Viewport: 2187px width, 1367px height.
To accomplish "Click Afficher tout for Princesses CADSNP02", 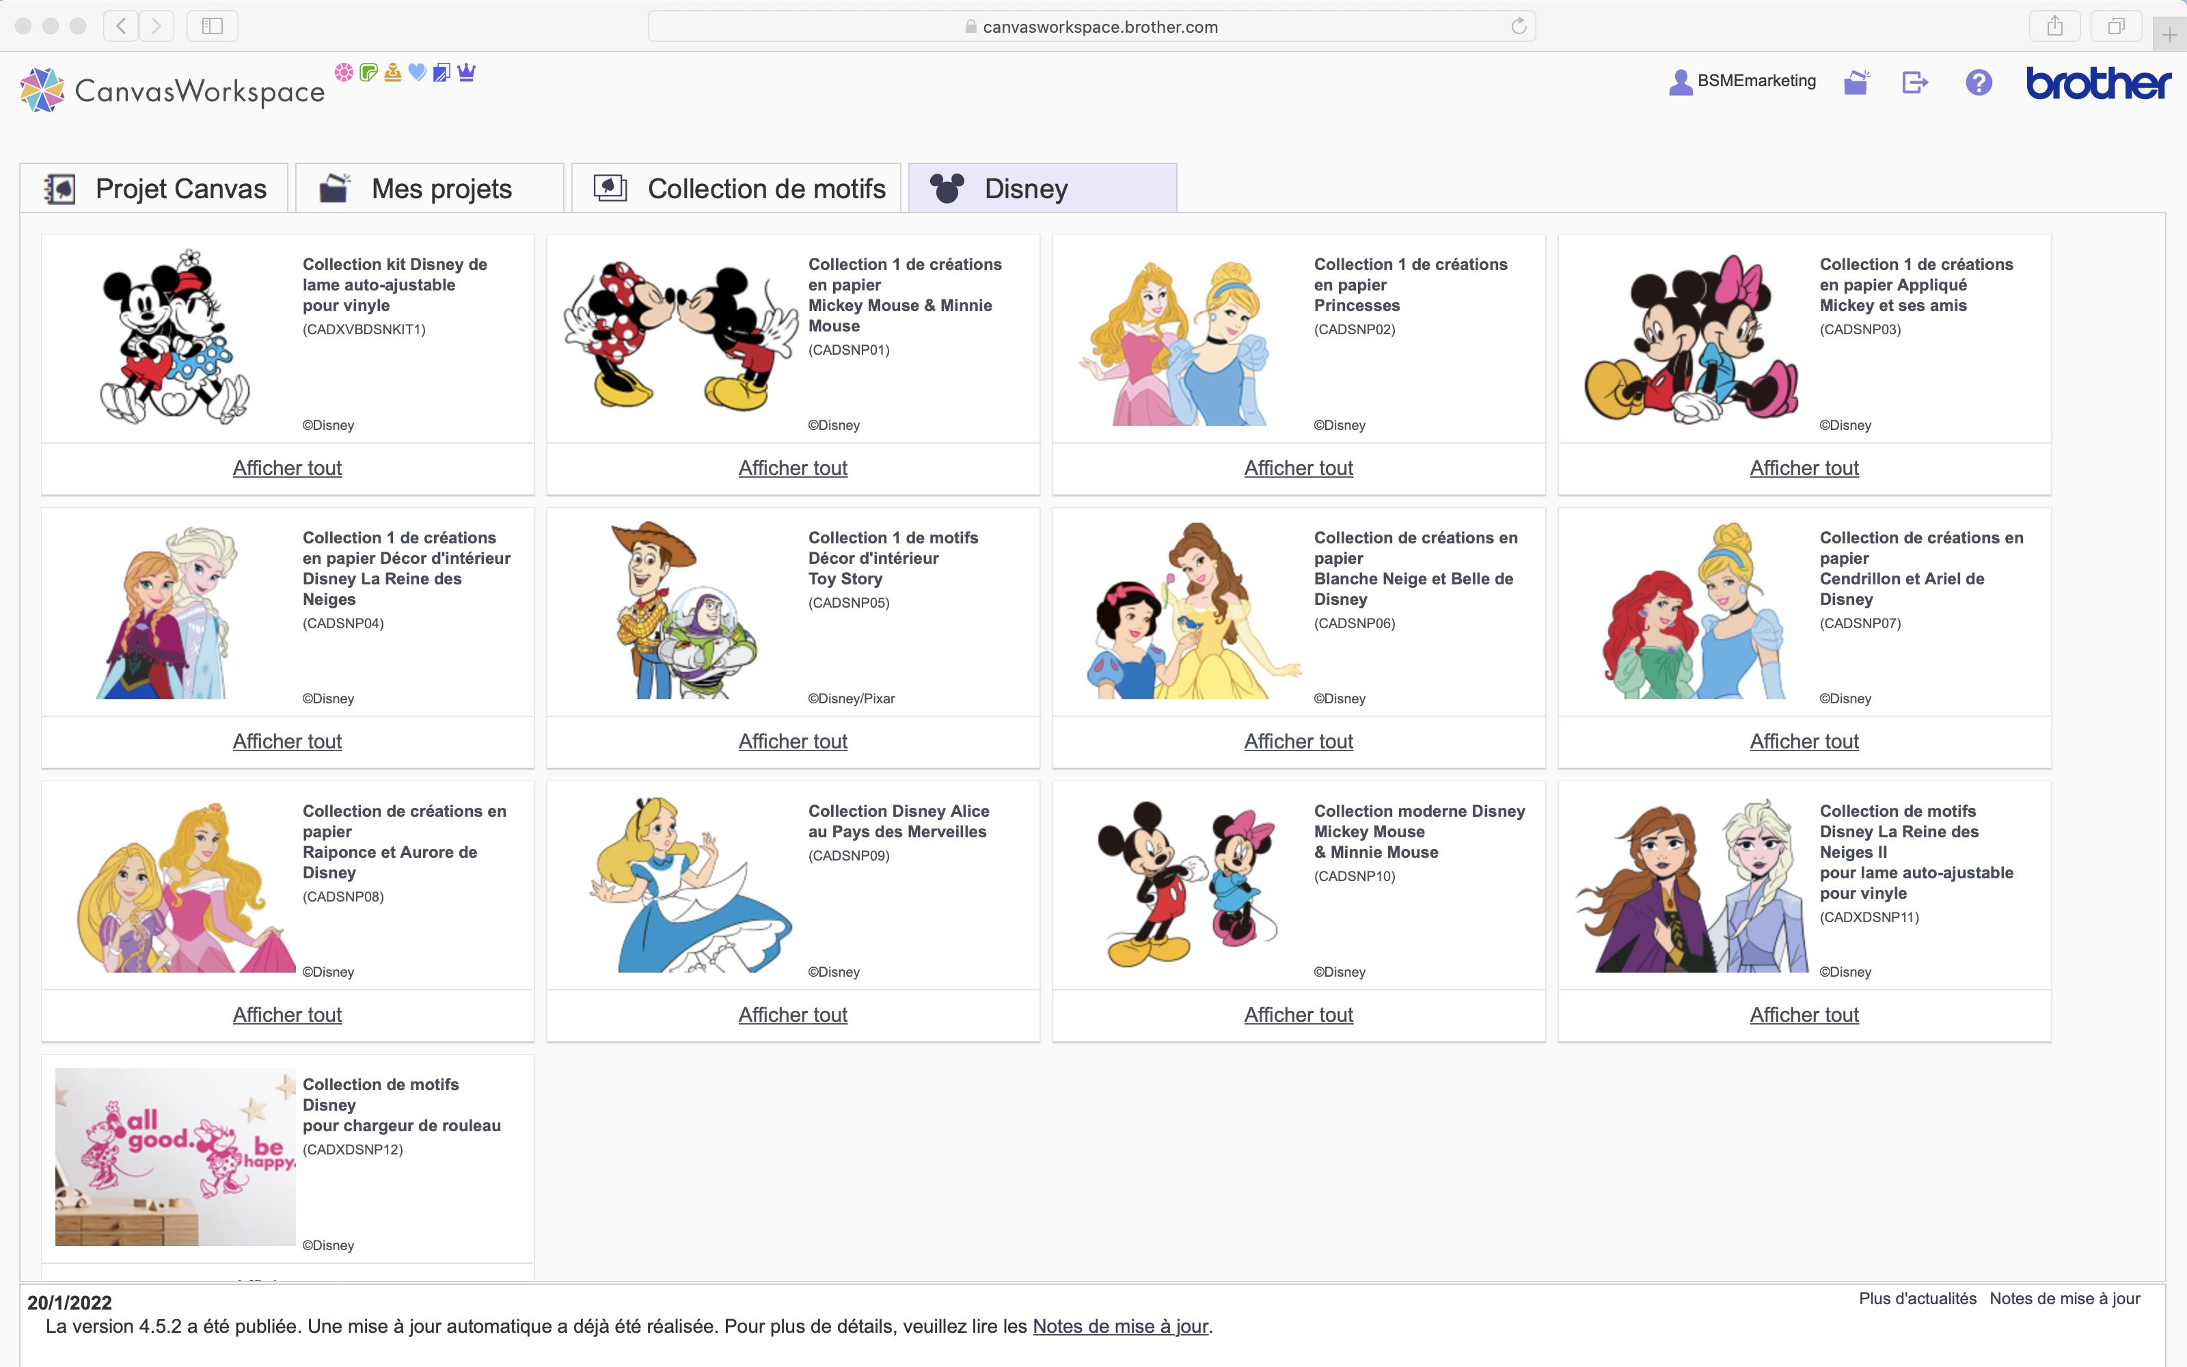I will pos(1299,468).
